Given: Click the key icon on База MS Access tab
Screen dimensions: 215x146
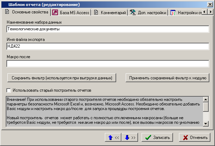Looking at the screenshot, I should (x=55, y=13).
